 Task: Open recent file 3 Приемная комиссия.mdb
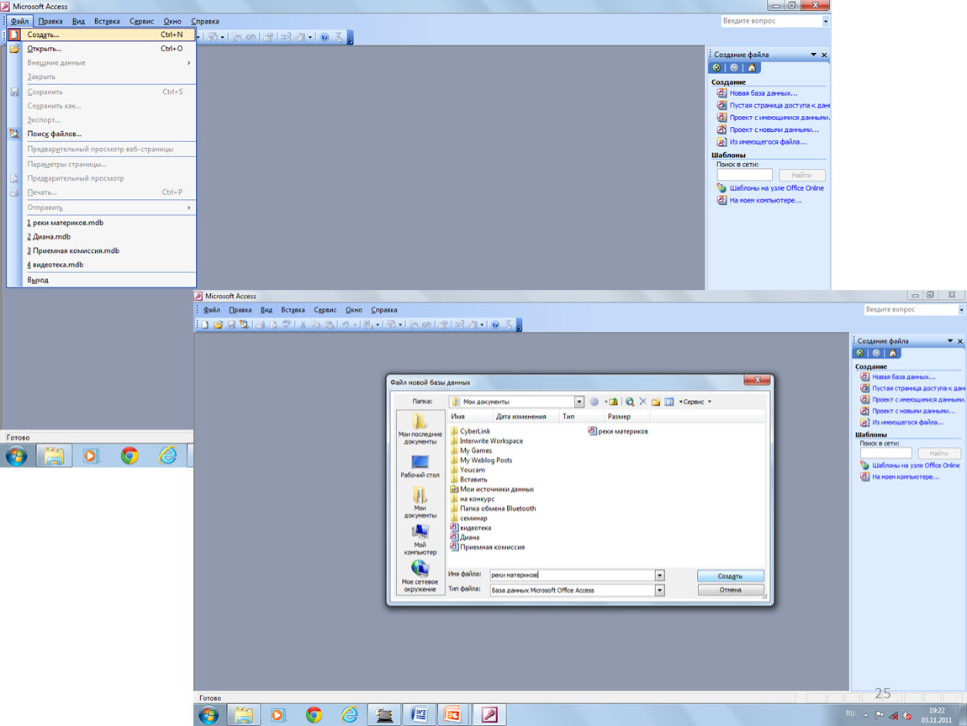(102, 251)
